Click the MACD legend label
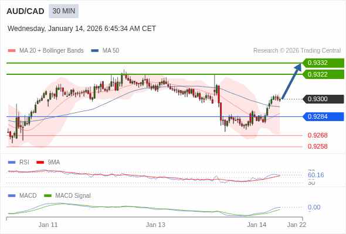The image size is (346, 234). tap(28, 196)
